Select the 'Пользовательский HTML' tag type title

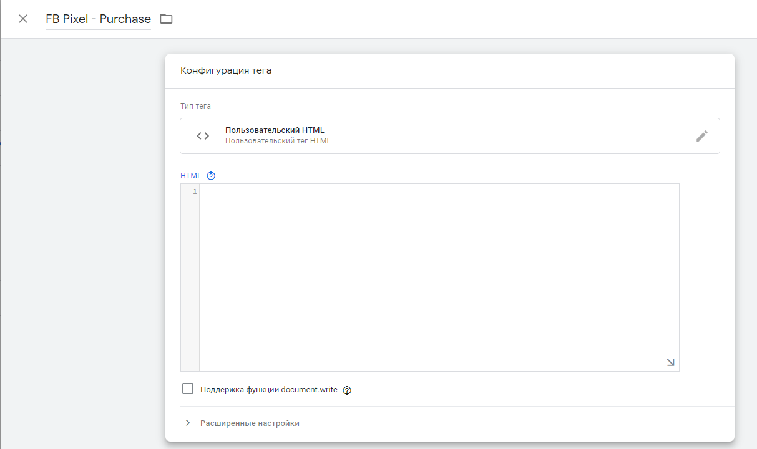pyautogui.click(x=275, y=130)
